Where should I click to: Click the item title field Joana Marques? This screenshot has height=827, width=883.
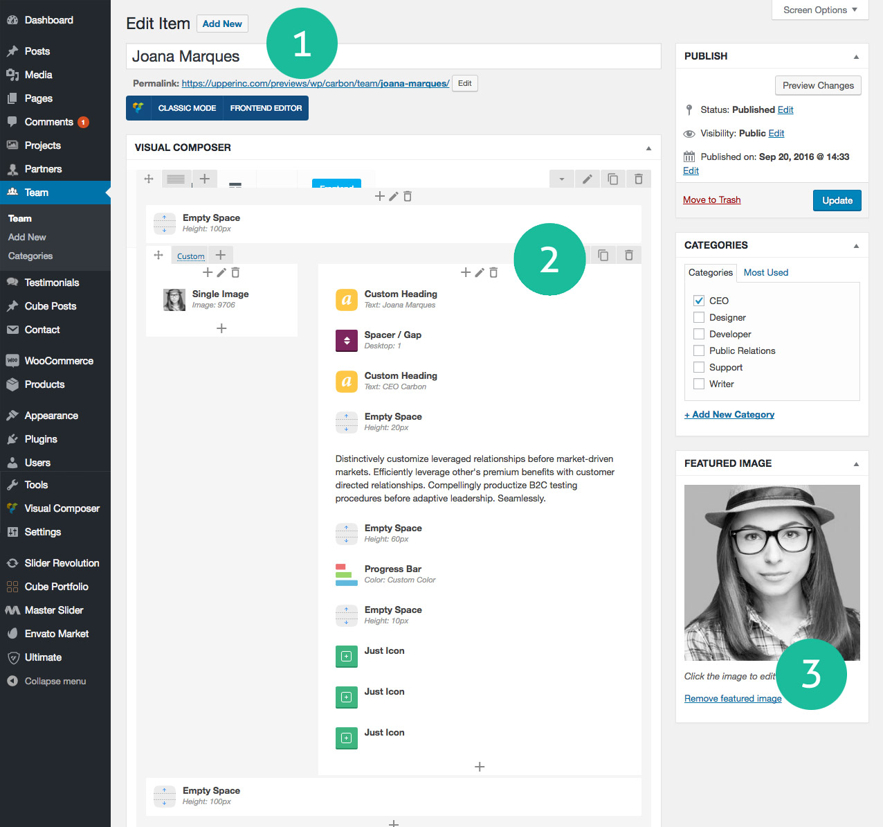point(393,57)
